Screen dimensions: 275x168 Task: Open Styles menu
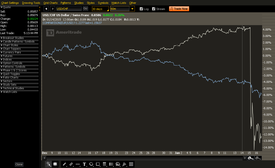91,3
